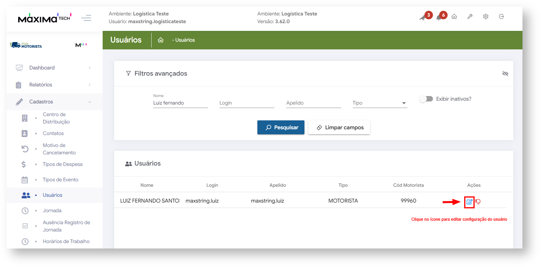
Task: Open the Tipo dropdown filter
Action: [379, 103]
